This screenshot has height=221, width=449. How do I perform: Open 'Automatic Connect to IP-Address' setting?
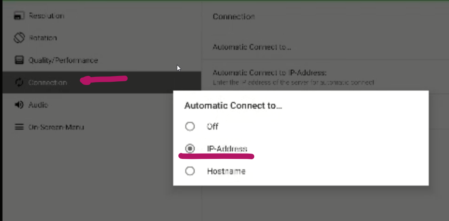coord(269,73)
